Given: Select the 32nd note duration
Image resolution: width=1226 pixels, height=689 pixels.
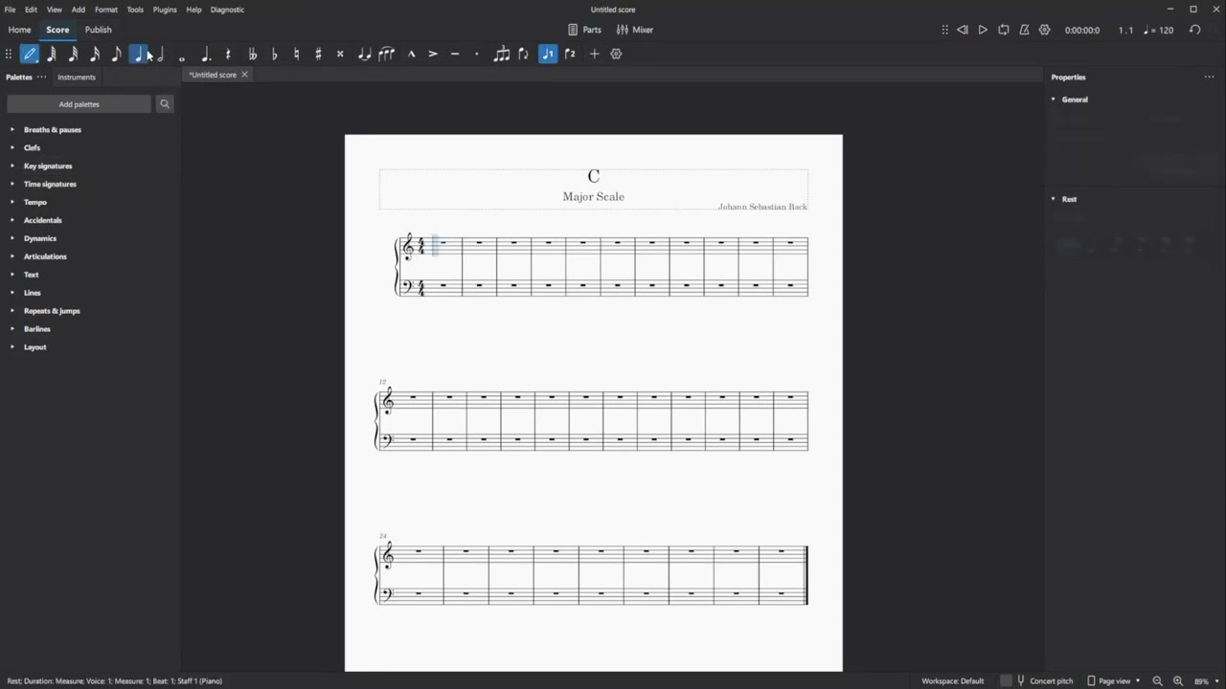Looking at the screenshot, I should pyautogui.click(x=73, y=55).
